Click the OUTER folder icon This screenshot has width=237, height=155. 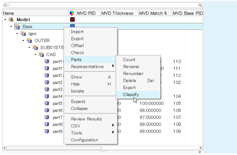point(30,40)
